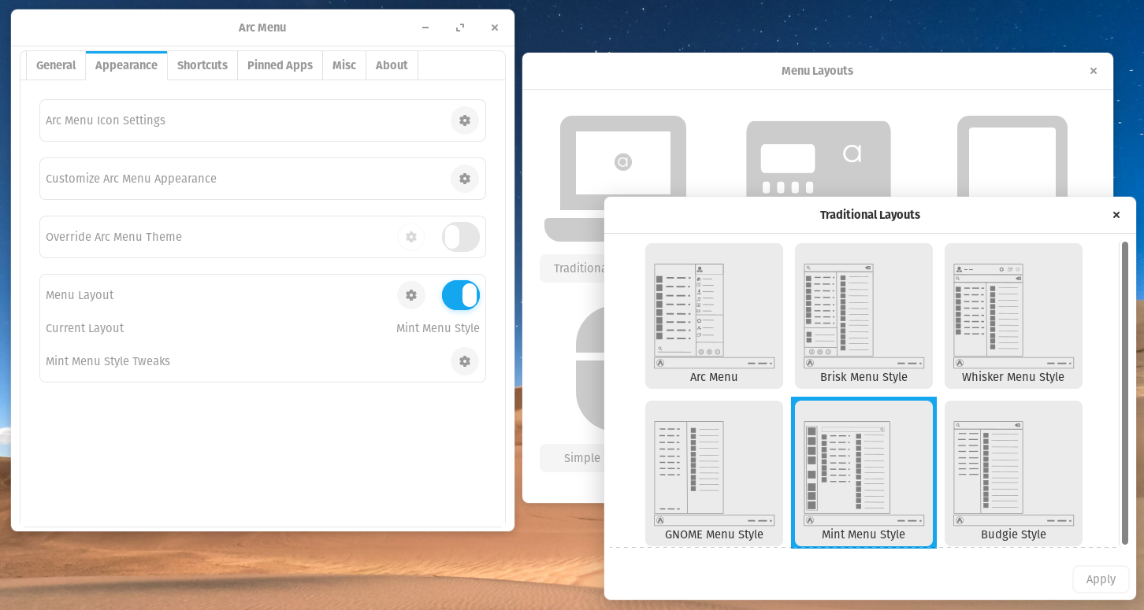Click the 'Current Layout' label
Viewport: 1144px width, 610px height.
84,328
